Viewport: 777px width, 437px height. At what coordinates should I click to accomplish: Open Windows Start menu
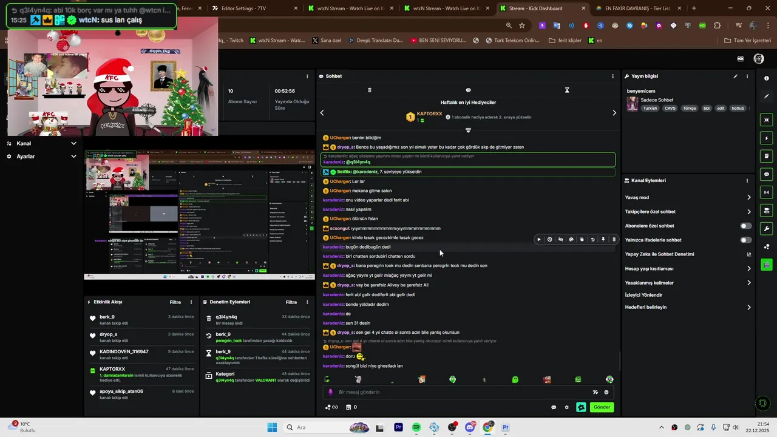272,427
